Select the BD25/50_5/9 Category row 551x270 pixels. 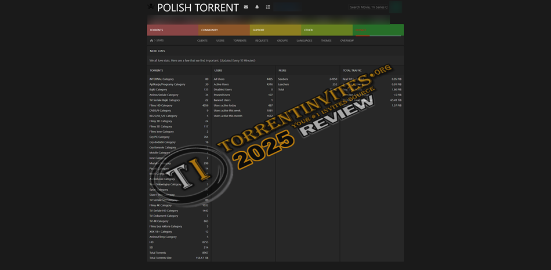[x=179, y=116]
